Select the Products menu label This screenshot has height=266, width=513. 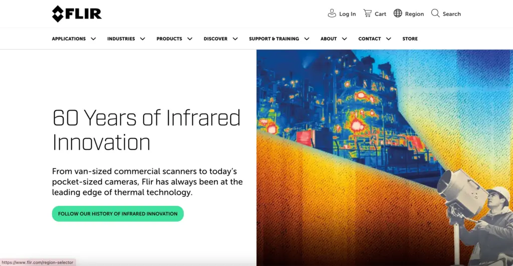(x=169, y=39)
